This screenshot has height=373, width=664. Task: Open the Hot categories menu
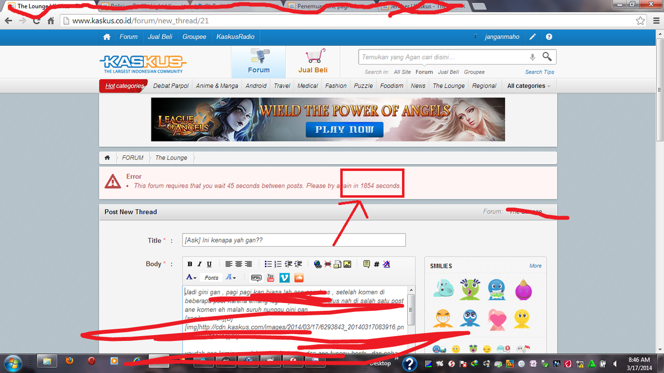tap(124, 86)
